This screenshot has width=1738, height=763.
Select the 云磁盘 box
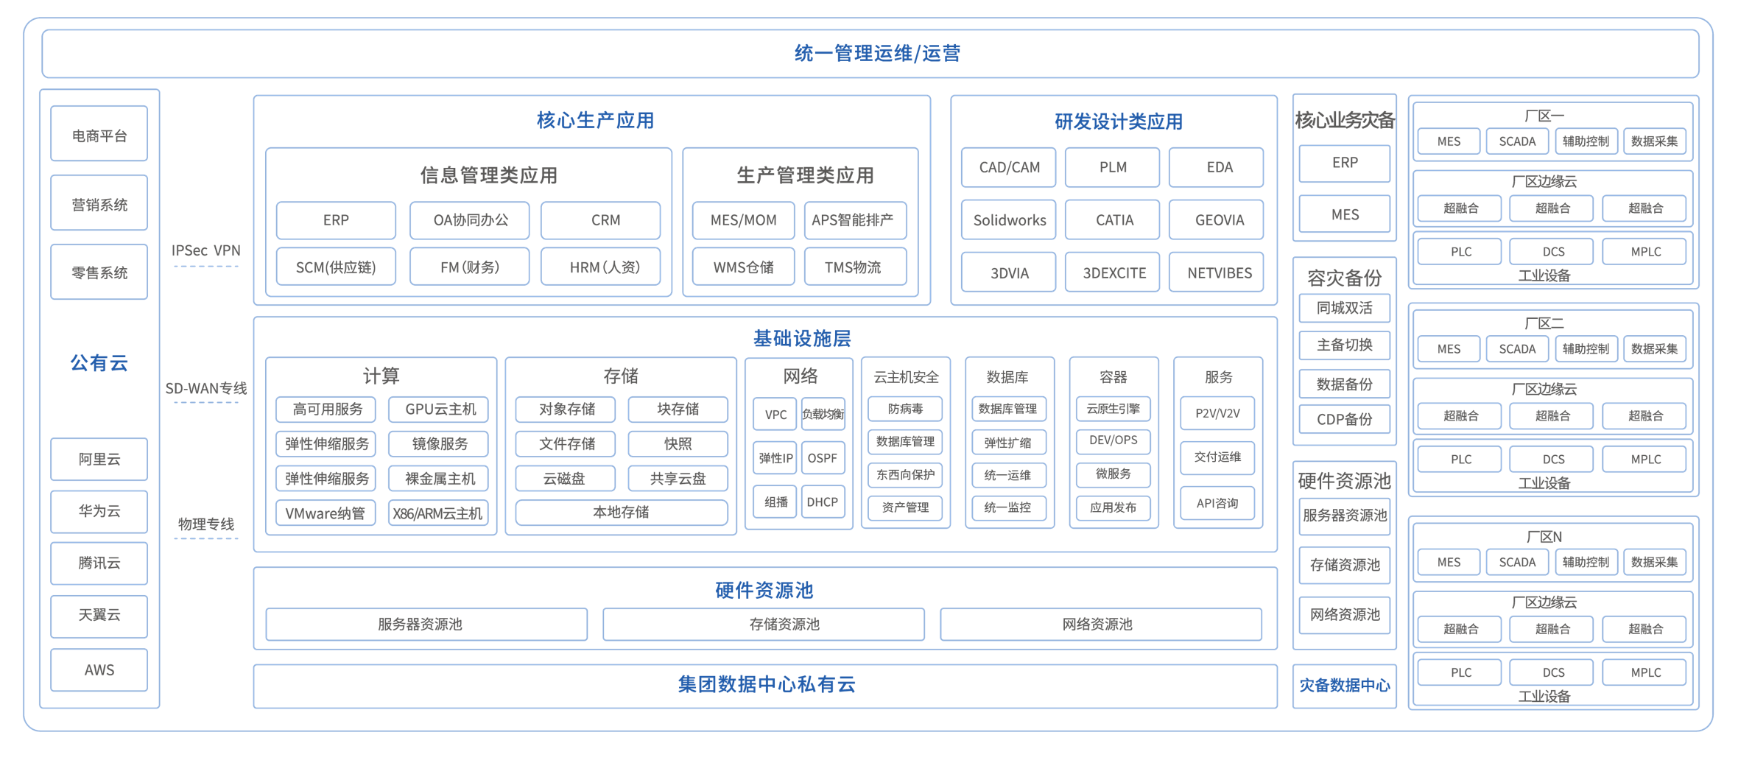(566, 479)
